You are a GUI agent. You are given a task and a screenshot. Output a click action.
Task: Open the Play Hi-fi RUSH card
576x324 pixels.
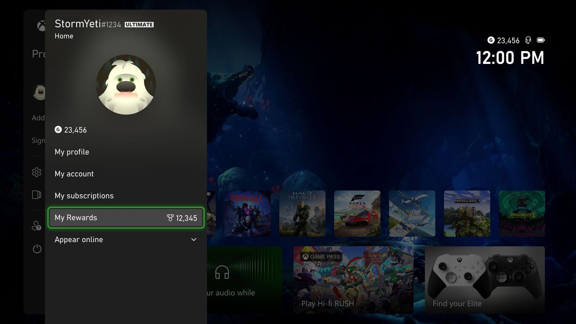[353, 280]
